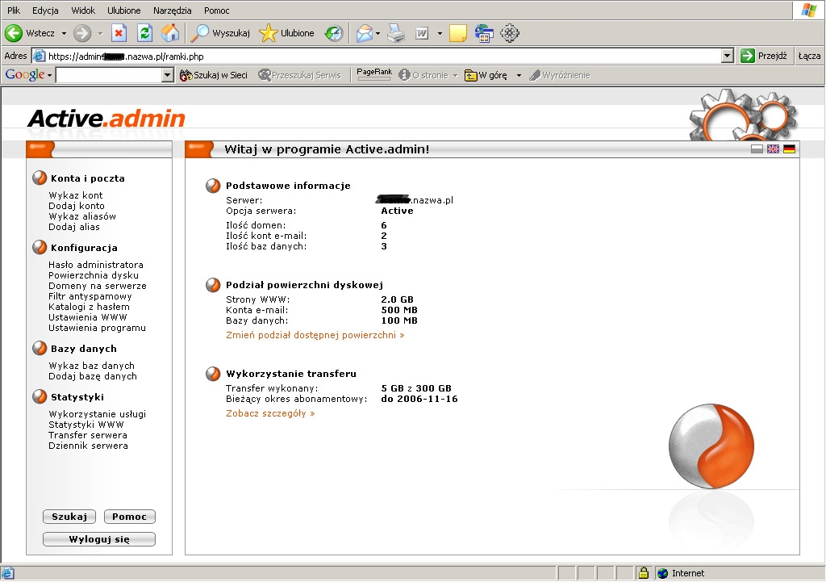Screen dimensions: 826x582
Task: Open Transfer serwera in sidebar
Action: [x=88, y=435]
